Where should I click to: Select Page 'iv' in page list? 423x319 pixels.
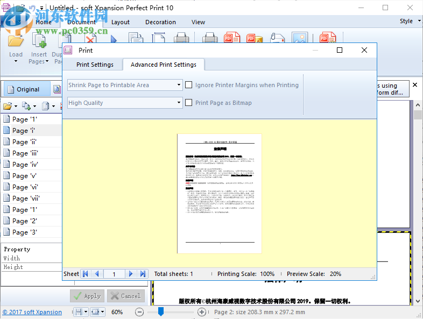(x=32, y=165)
